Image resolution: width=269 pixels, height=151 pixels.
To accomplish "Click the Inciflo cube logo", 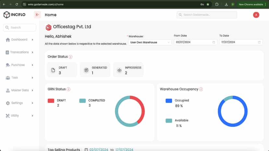I will point(6,15).
